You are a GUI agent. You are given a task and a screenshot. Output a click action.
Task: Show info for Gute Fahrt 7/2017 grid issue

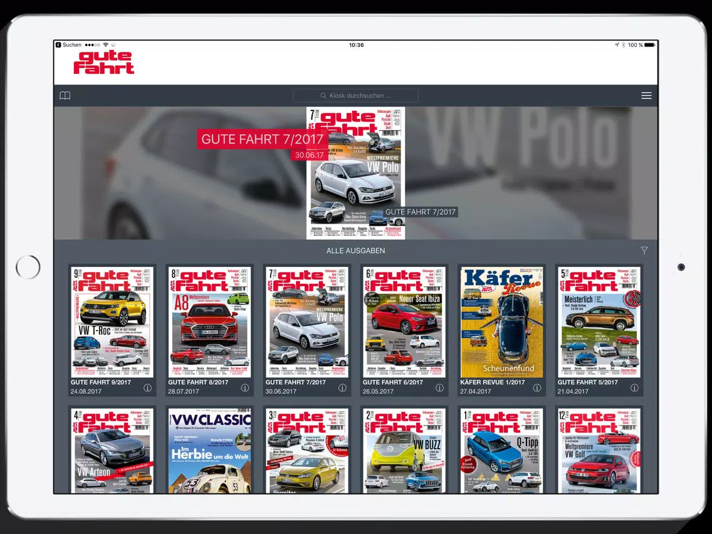coord(342,388)
